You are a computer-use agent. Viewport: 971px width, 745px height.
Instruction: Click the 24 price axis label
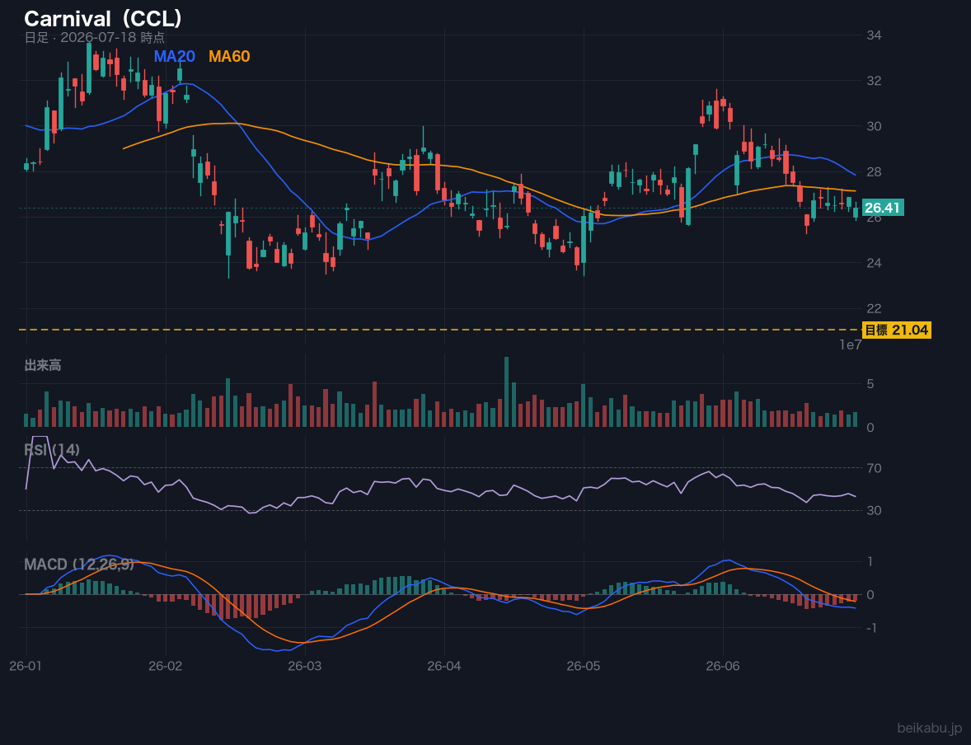click(874, 263)
